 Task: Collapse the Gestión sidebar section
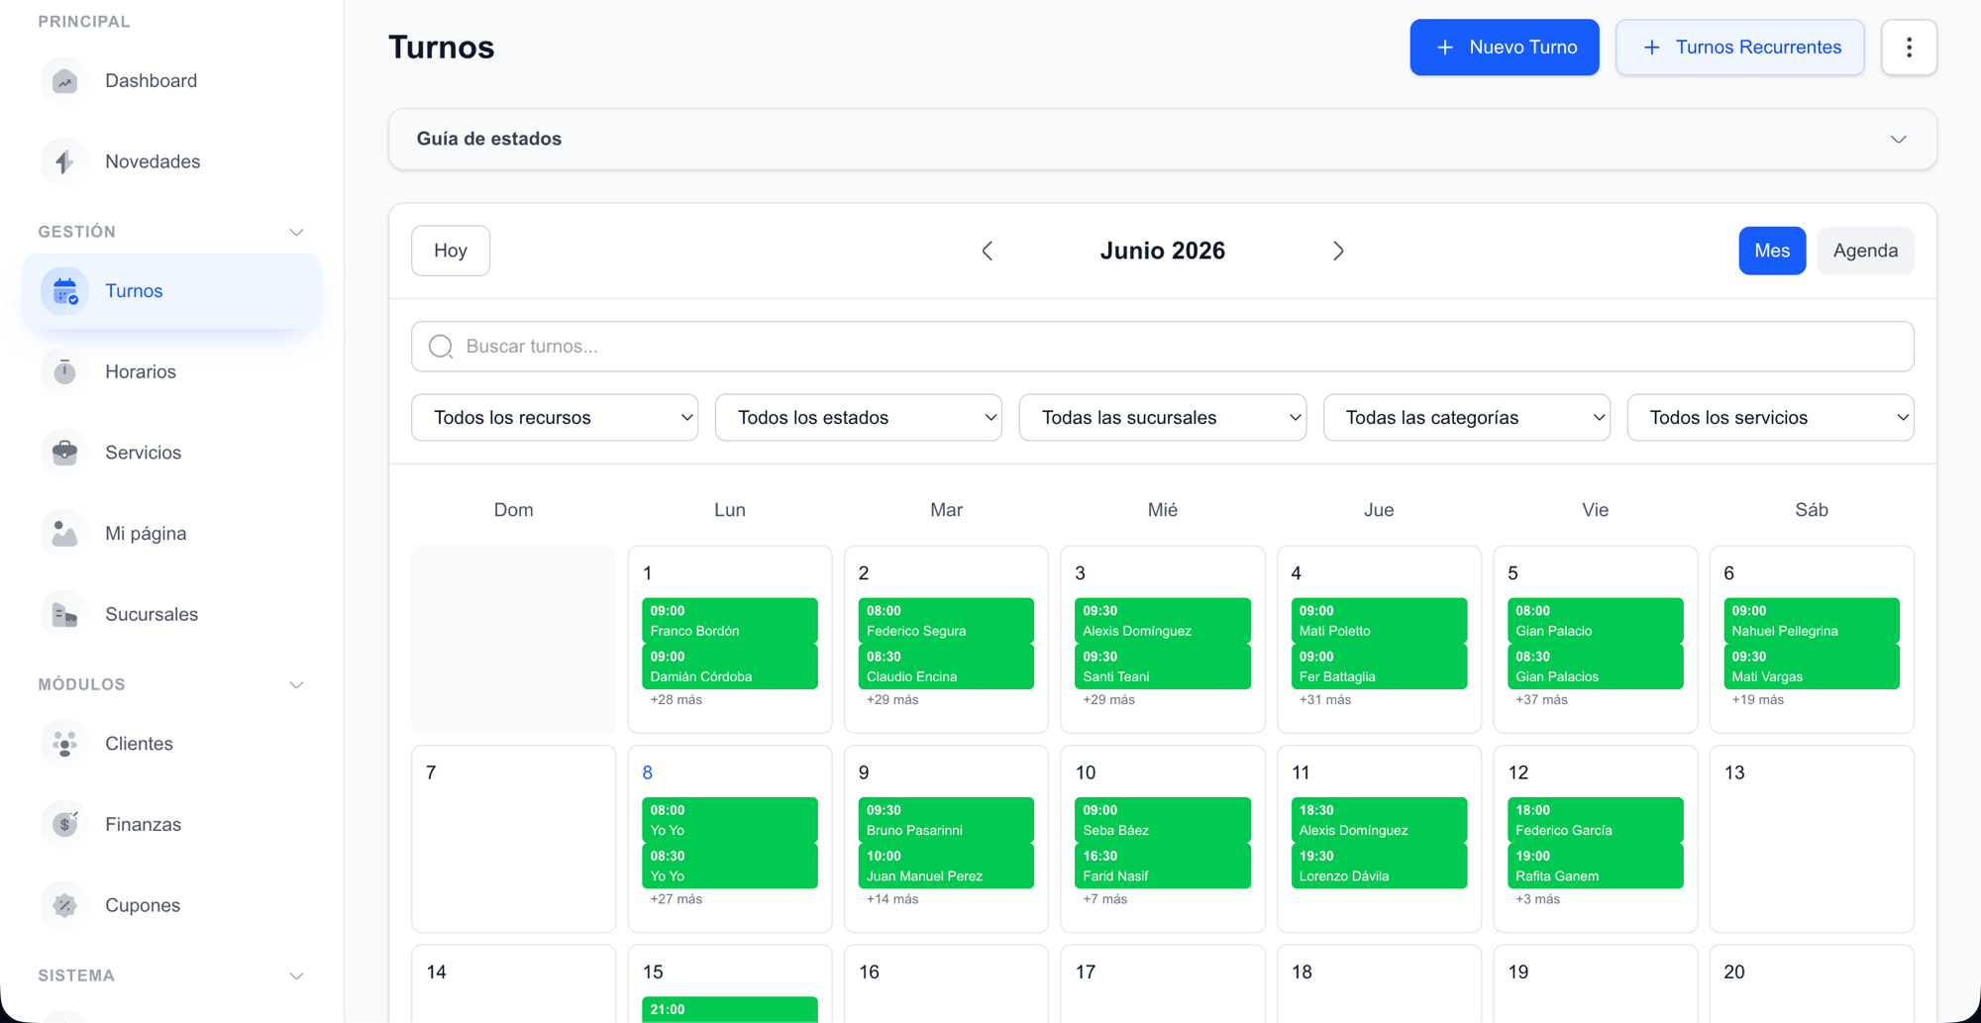pyautogui.click(x=296, y=232)
